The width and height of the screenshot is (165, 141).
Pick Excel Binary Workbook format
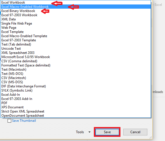click(76, 11)
